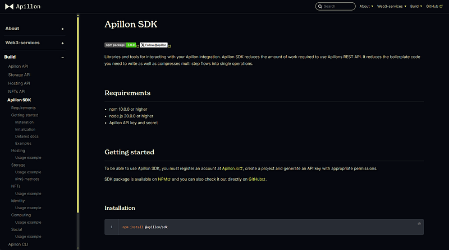
Task: Open the Build top navigation dropdown
Action: coord(416,6)
